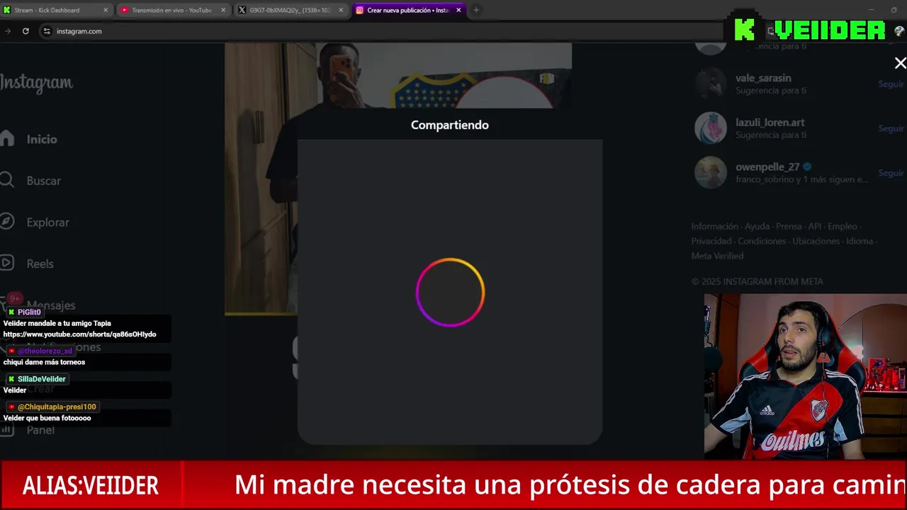Open Buscar in Instagram sidebar
The height and width of the screenshot is (510, 907).
coord(44,181)
